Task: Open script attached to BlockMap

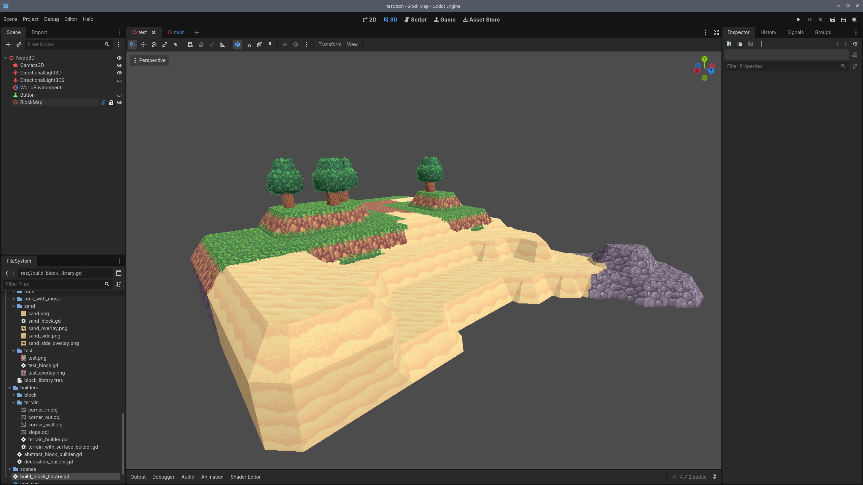Action: [103, 102]
